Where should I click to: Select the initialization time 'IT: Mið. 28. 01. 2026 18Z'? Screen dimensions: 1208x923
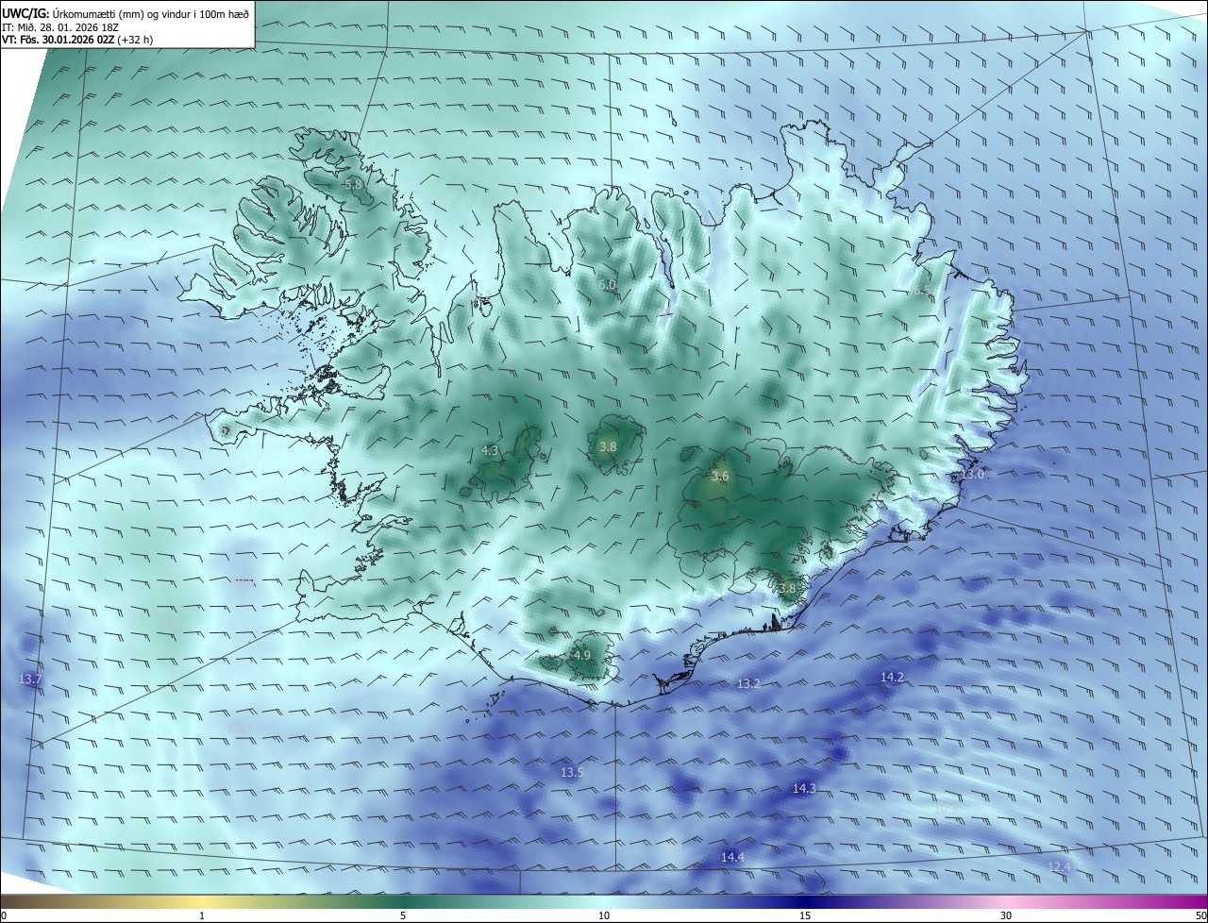62,27
